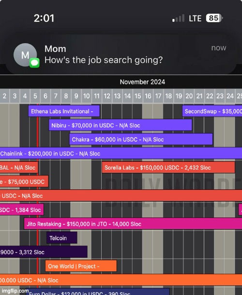
Task: Select day 15 in the date header
Action: pos(137,96)
